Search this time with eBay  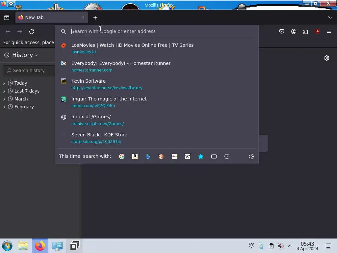(174, 156)
